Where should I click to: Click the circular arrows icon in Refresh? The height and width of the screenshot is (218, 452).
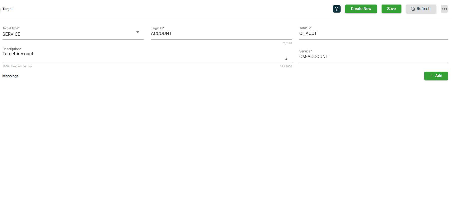pyautogui.click(x=413, y=9)
